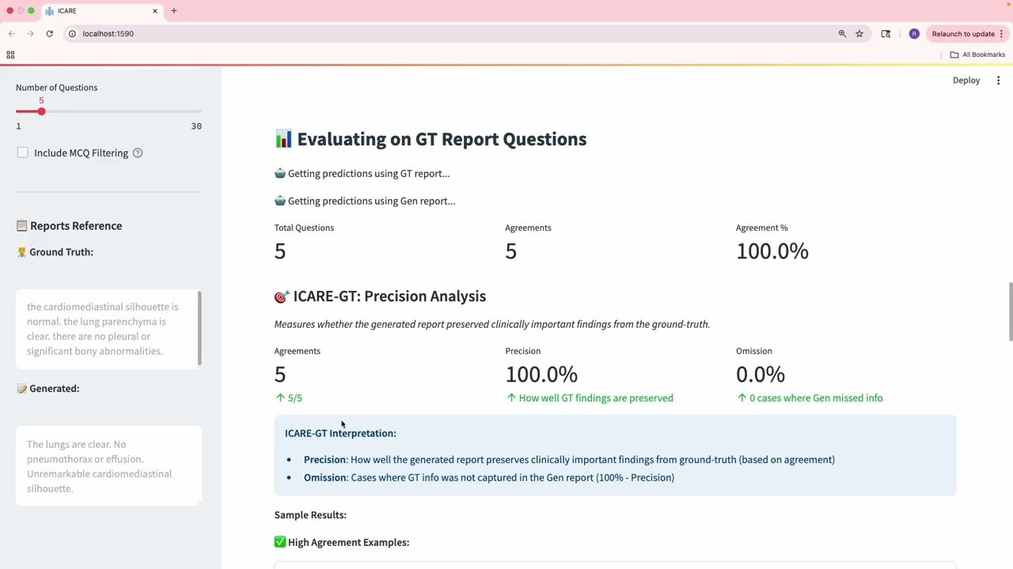The height and width of the screenshot is (569, 1013).
Task: Close the ICARE tab
Action: [x=155, y=11]
